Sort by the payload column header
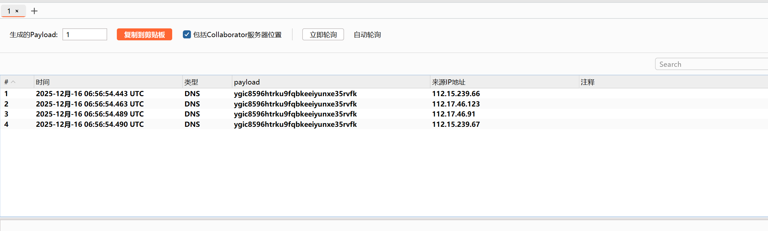768x231 pixels. tap(330, 82)
